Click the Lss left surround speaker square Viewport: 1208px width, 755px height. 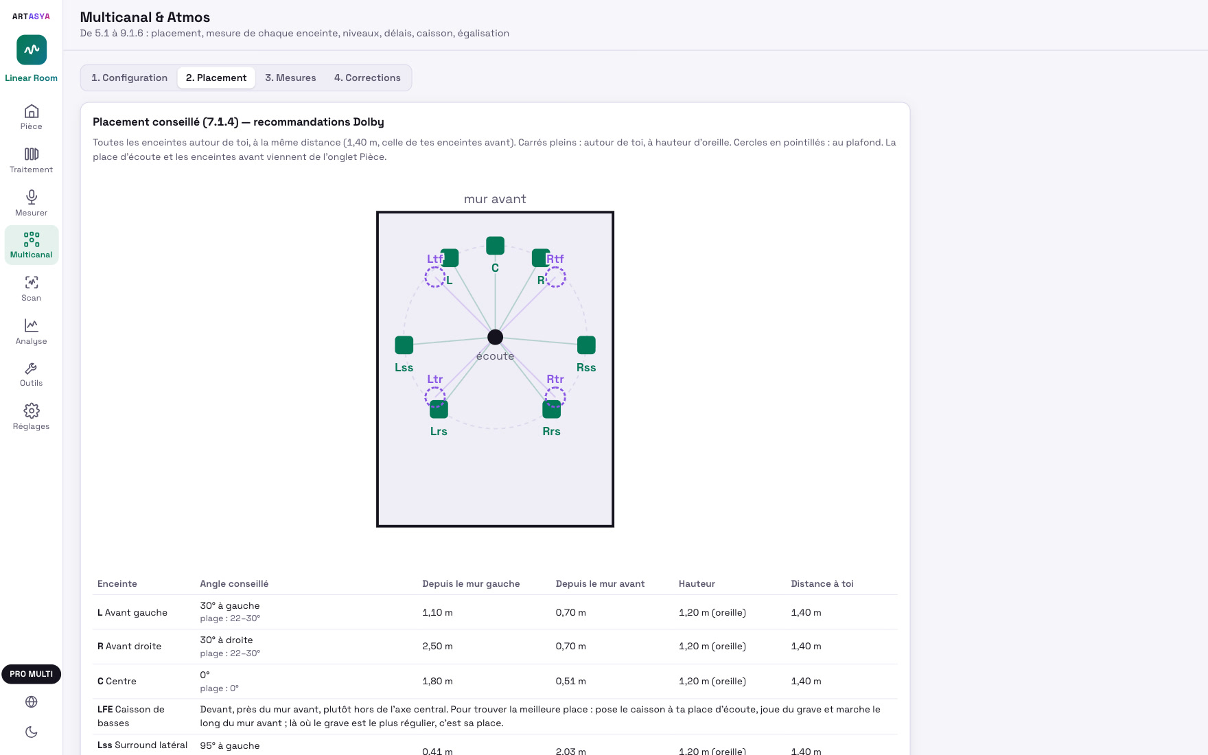[404, 345]
